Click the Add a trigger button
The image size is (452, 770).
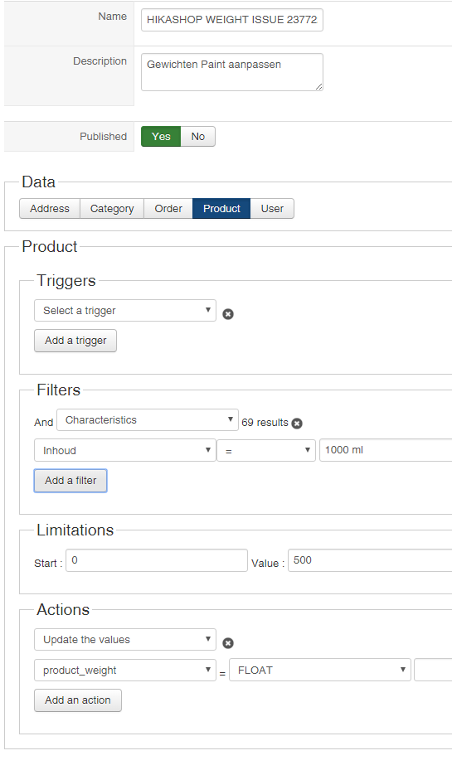coord(75,341)
